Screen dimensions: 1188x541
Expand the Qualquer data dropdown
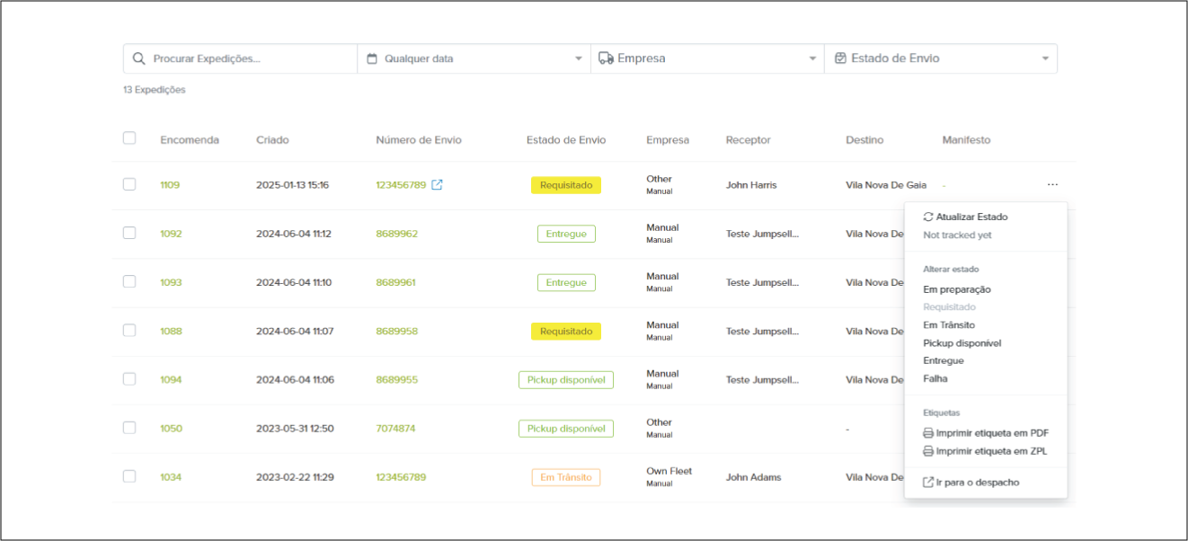point(578,59)
